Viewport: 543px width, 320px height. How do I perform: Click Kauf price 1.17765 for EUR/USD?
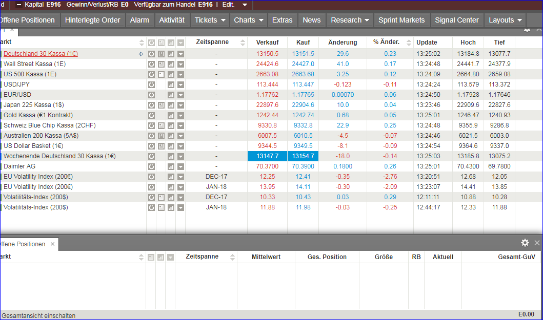tap(303, 95)
